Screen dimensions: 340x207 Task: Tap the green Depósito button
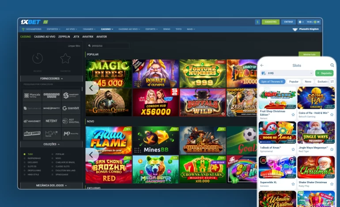click(x=325, y=73)
